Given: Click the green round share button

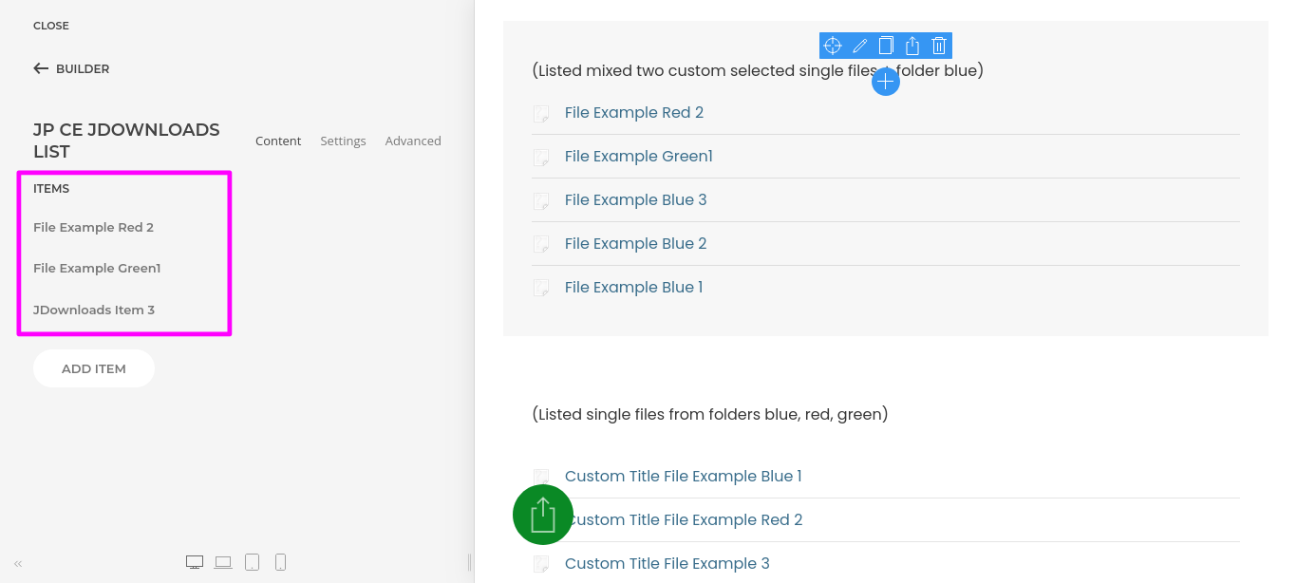Looking at the screenshot, I should (542, 515).
